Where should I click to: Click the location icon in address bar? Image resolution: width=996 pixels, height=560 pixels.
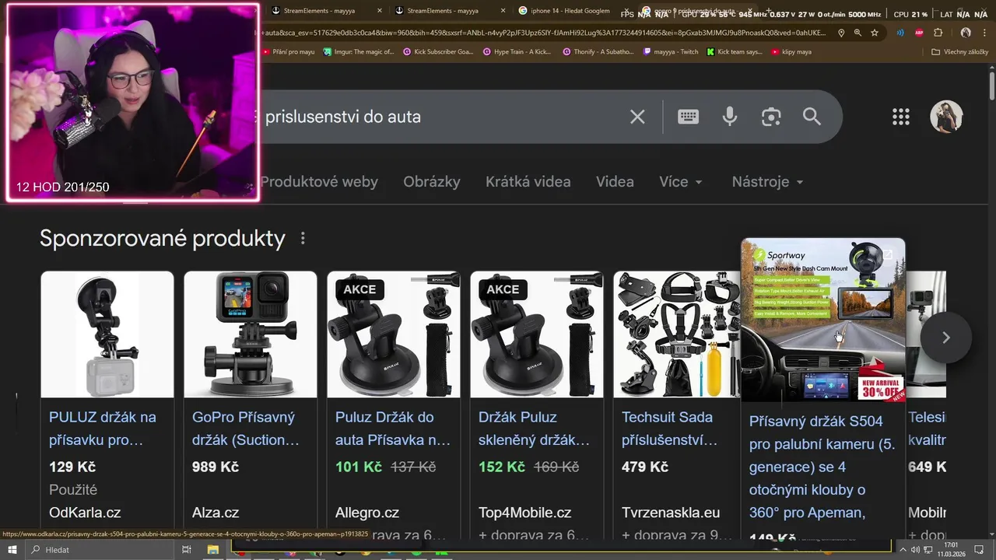(841, 33)
